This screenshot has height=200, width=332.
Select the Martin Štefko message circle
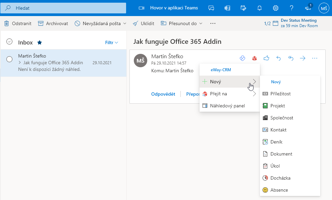coord(9,59)
